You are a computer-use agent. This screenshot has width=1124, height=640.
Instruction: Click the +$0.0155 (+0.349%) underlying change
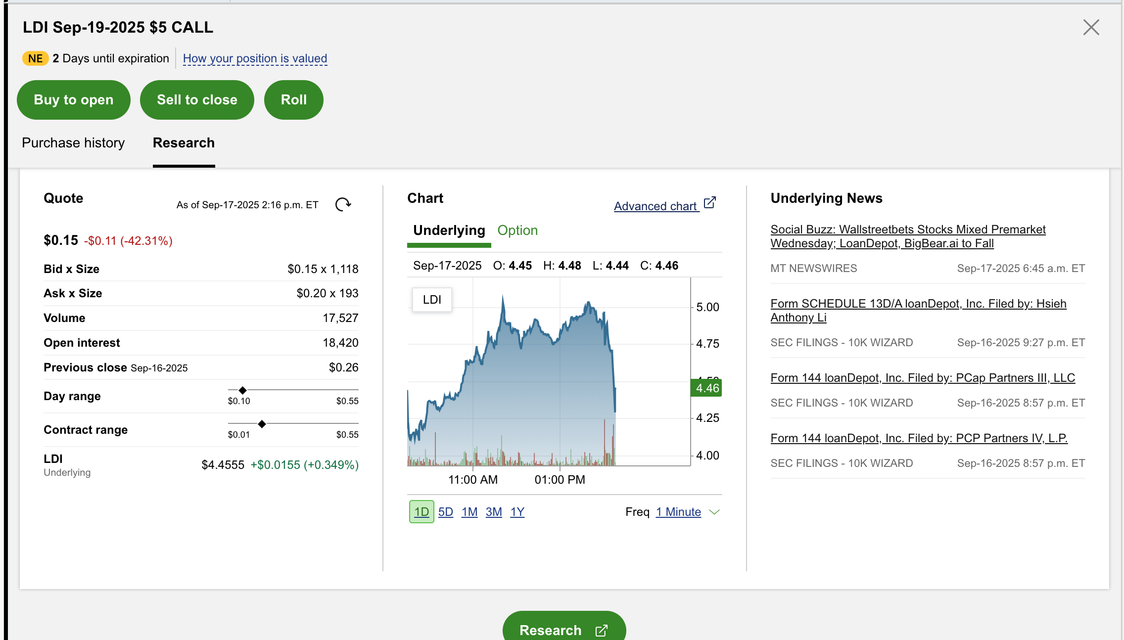305,465
